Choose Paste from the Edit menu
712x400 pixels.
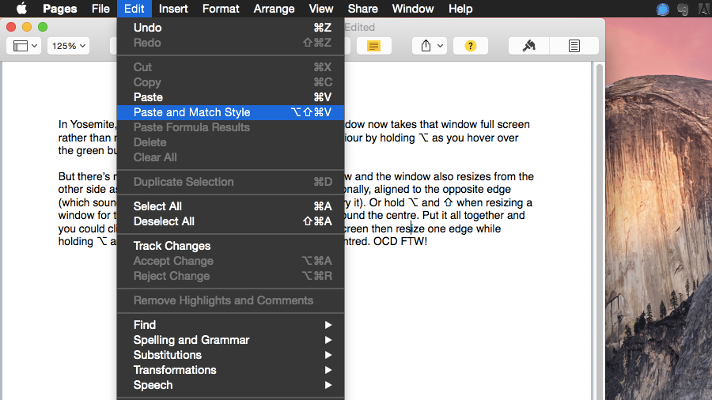point(231,97)
